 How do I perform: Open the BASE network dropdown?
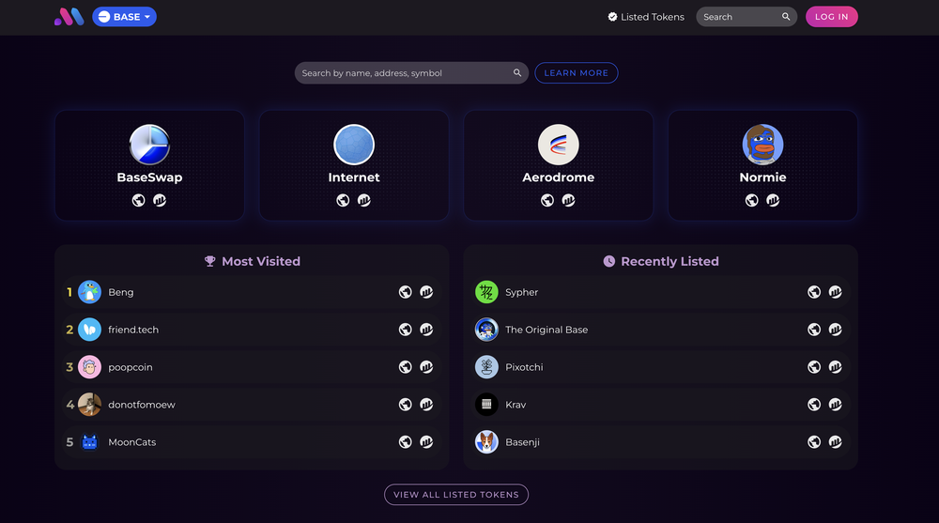coord(125,17)
